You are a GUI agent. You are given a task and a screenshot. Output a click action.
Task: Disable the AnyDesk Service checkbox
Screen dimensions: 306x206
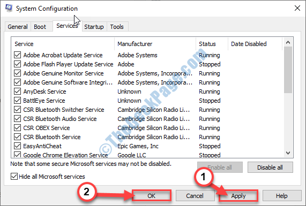17,91
